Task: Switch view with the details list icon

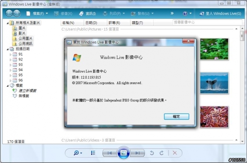Action: coord(93,153)
